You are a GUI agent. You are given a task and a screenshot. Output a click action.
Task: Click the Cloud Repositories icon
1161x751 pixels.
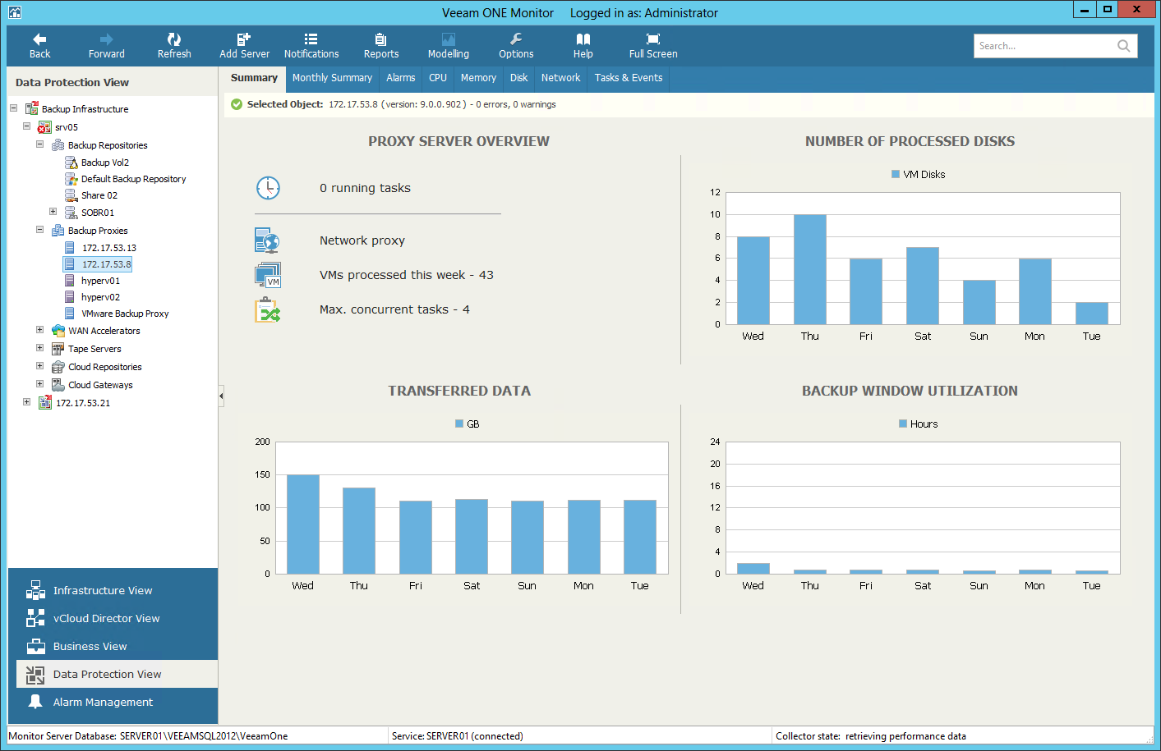58,367
